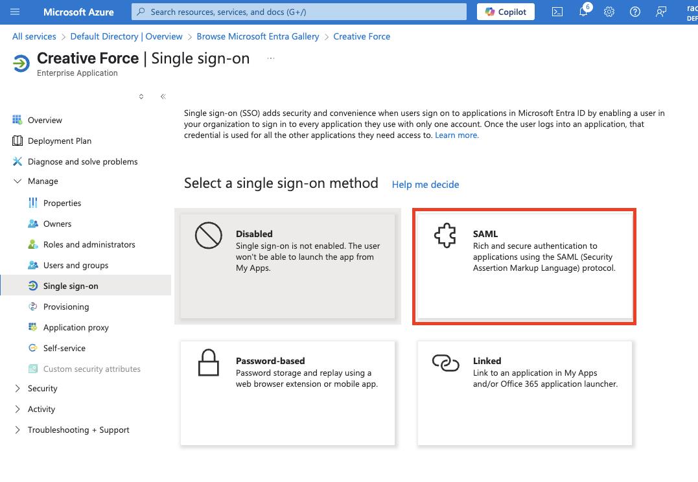Click the Creative Force application logo icon
Image resolution: width=698 pixels, height=482 pixels.
click(21, 63)
